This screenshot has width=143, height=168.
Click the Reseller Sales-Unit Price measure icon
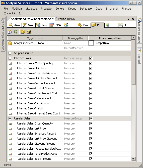(x=10, y=129)
